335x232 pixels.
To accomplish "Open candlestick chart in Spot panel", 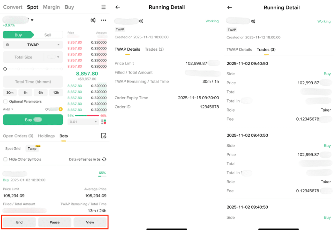I will click(x=93, y=20).
